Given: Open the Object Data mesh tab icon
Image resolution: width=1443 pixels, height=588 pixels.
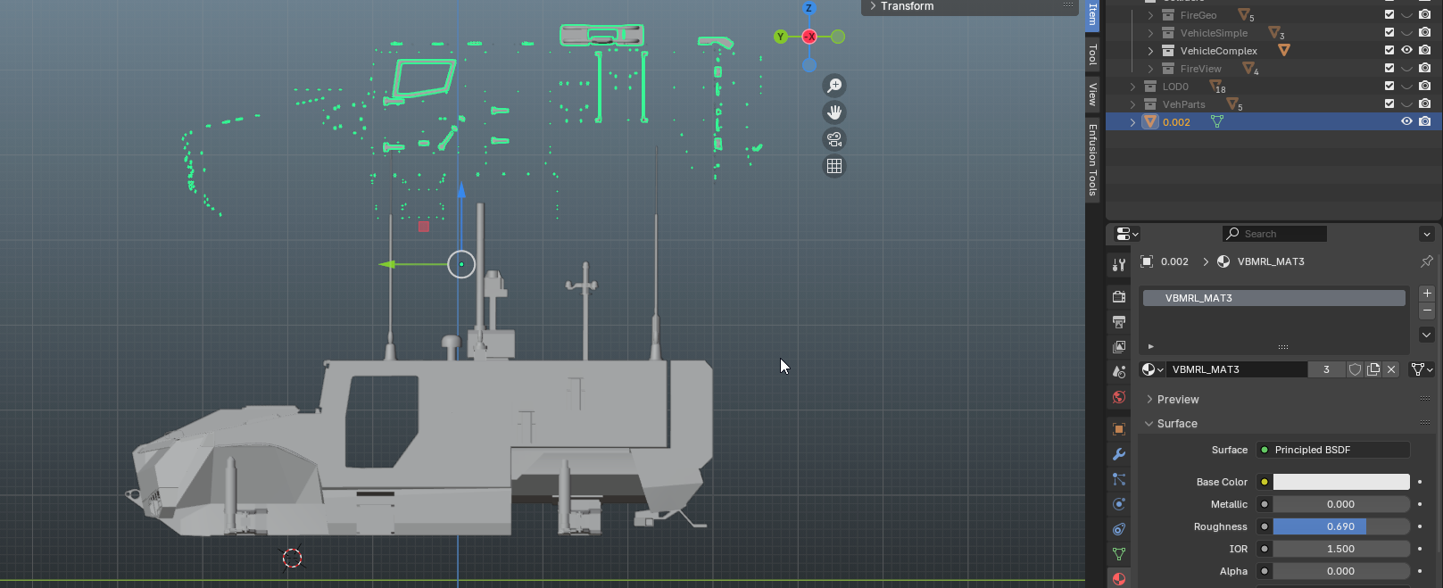Looking at the screenshot, I should pos(1119,554).
